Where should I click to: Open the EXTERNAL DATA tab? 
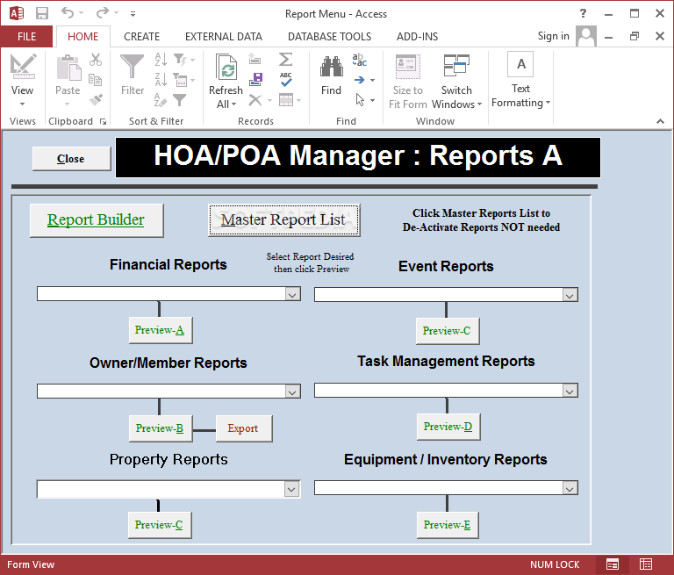[224, 37]
